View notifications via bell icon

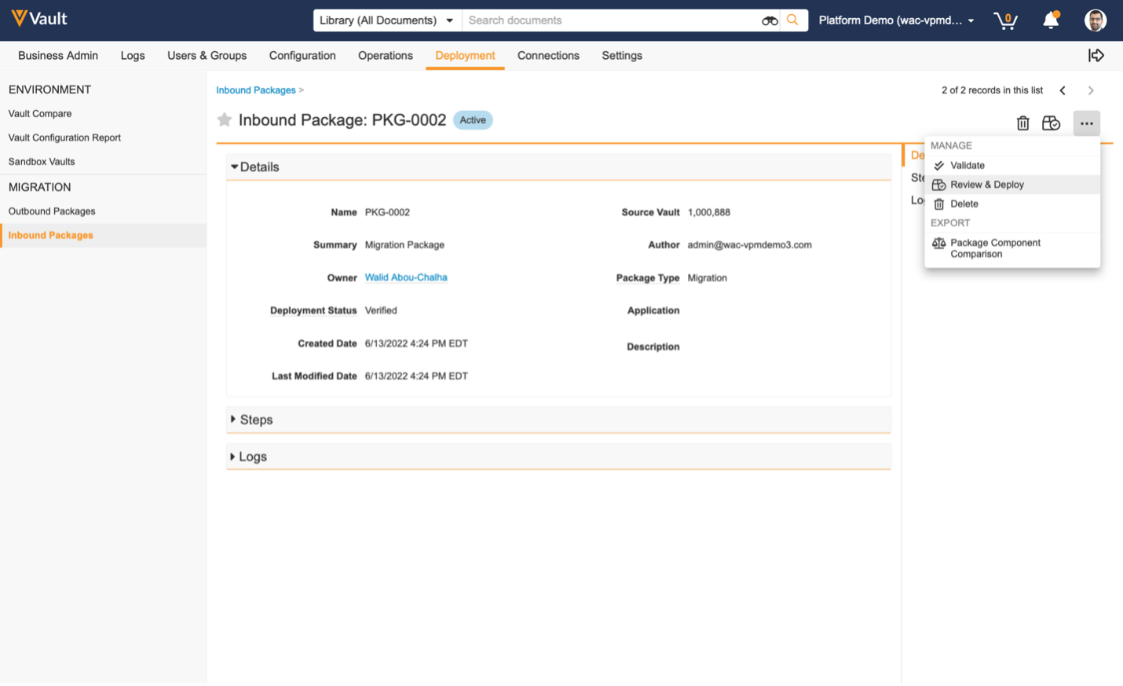1050,20
